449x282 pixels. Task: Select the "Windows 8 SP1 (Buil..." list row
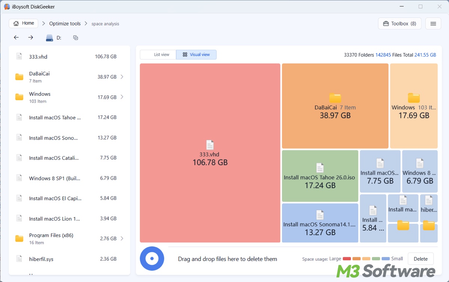pos(70,178)
